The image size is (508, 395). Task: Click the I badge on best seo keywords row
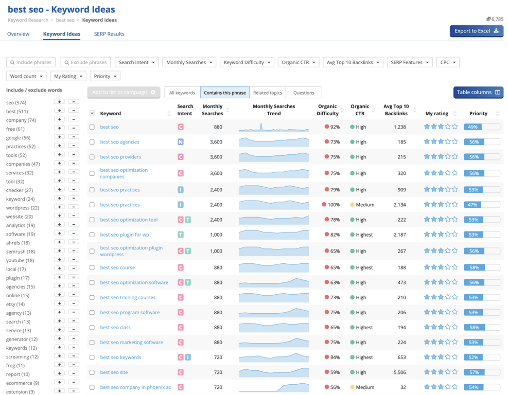188,357
